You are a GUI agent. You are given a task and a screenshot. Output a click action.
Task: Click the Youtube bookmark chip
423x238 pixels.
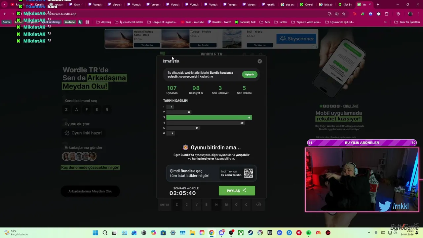coord(69,22)
